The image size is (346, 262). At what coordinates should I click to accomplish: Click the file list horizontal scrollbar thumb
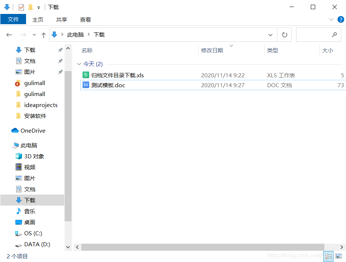tap(203, 247)
